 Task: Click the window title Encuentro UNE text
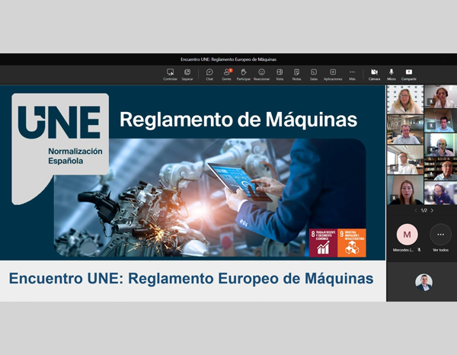point(228,59)
